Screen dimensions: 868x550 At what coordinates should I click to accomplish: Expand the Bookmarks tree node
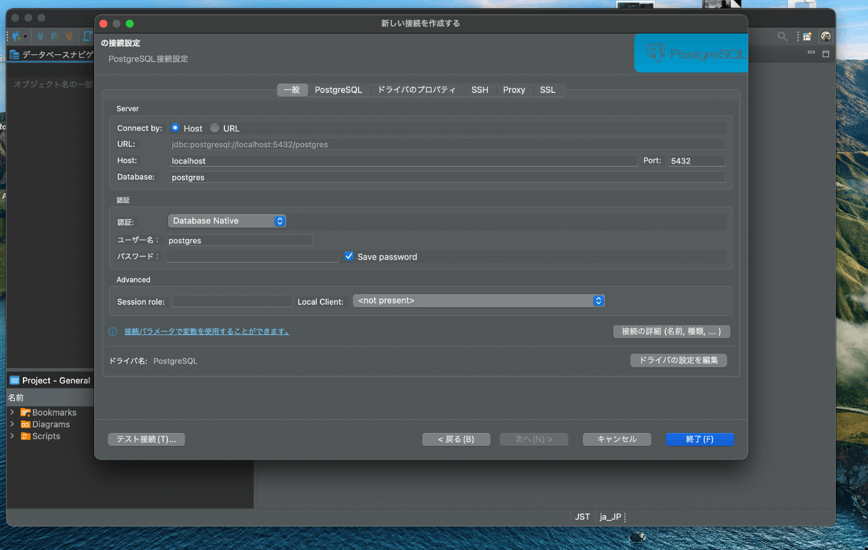tap(12, 412)
